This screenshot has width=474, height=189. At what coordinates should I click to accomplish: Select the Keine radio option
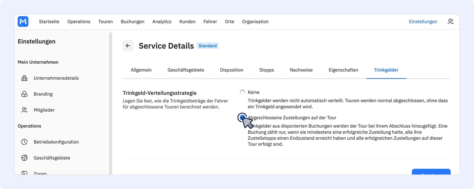click(x=242, y=92)
